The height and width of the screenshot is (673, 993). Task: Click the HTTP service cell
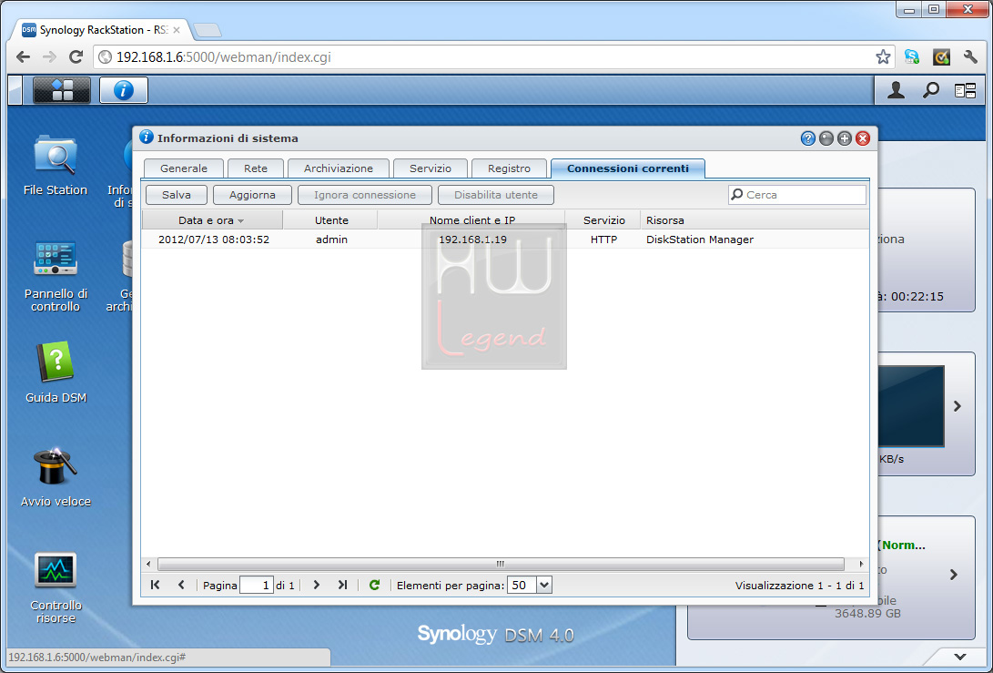[603, 240]
